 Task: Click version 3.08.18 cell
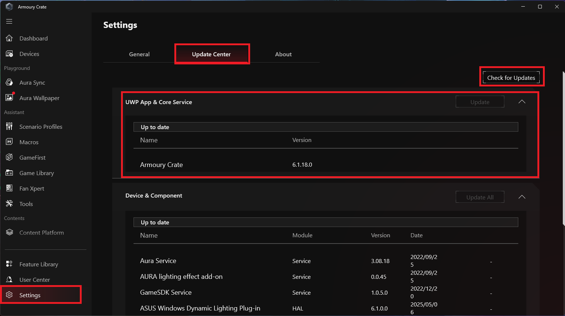380,261
